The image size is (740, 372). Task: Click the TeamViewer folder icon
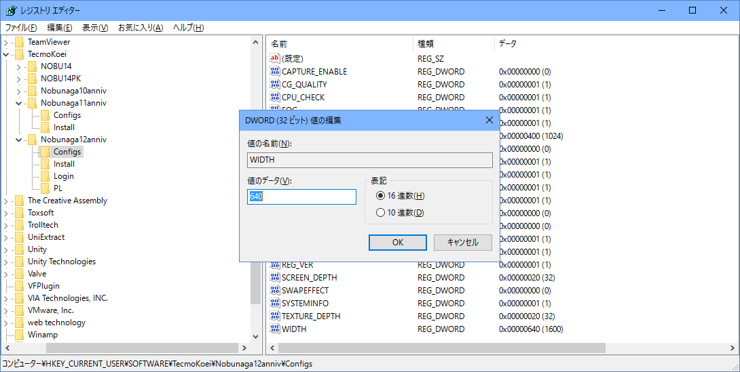coord(19,42)
